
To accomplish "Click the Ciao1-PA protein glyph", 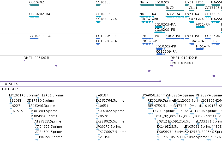I will tap(192, 44).
